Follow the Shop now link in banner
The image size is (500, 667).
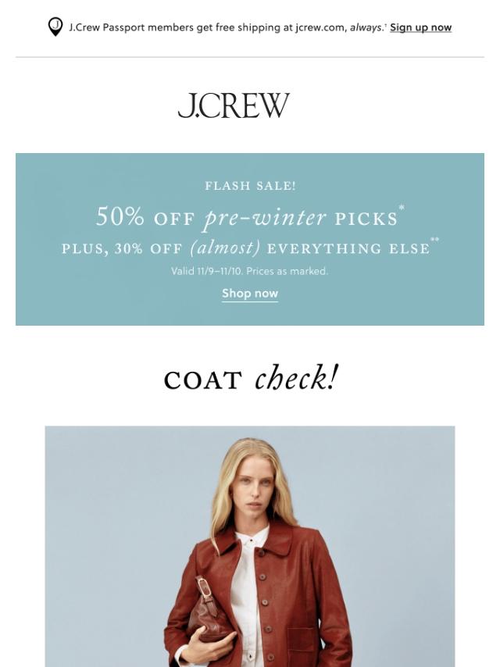coord(250,294)
